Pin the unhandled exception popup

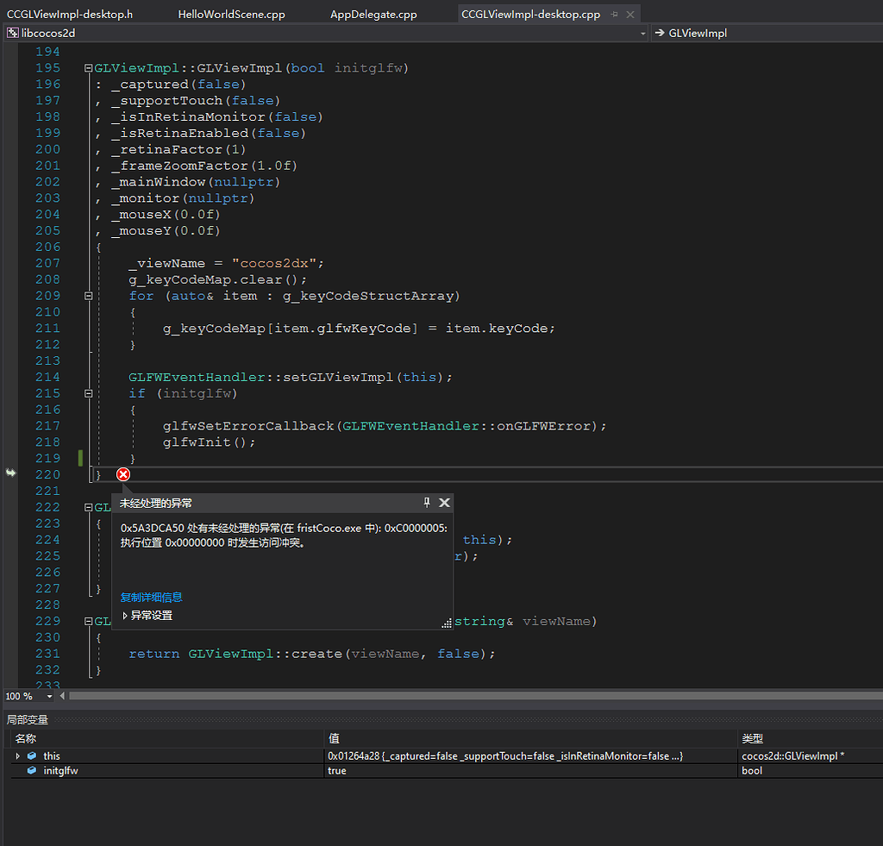(426, 503)
